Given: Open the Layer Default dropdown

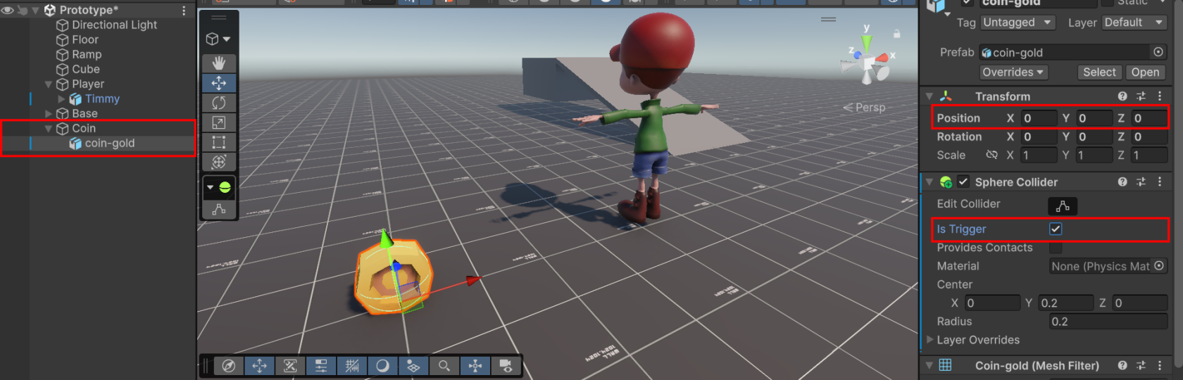Looking at the screenshot, I should point(1134,23).
